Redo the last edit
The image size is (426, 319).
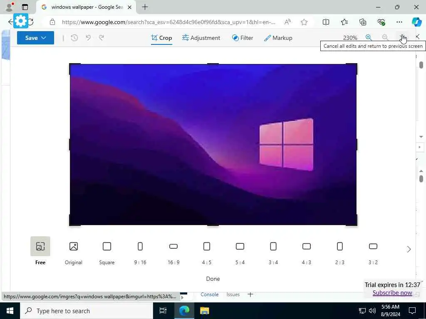tap(102, 38)
